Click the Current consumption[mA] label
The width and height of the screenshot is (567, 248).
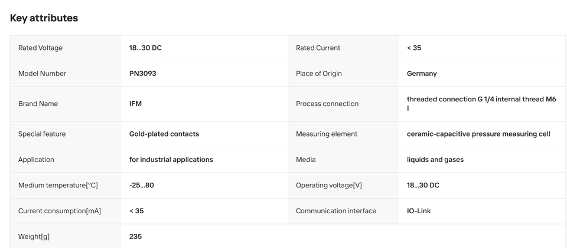(60, 211)
